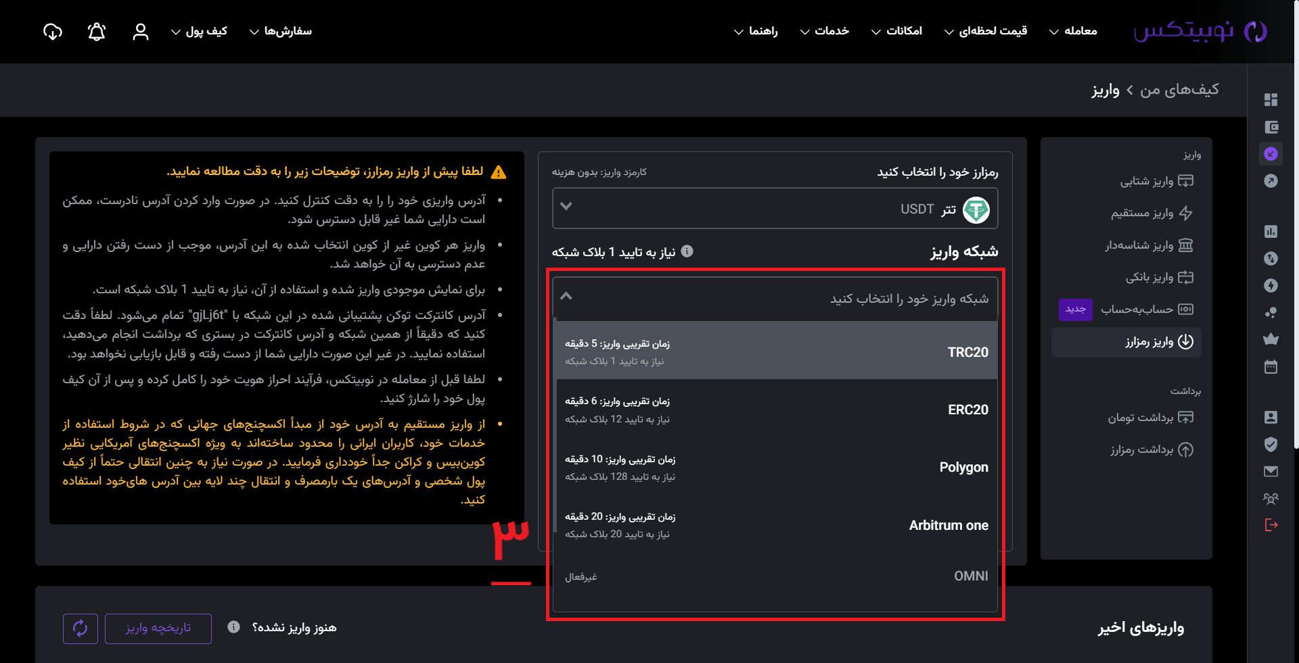The width and height of the screenshot is (1299, 663).
Task: Click the Nobitex logo
Action: click(1200, 31)
